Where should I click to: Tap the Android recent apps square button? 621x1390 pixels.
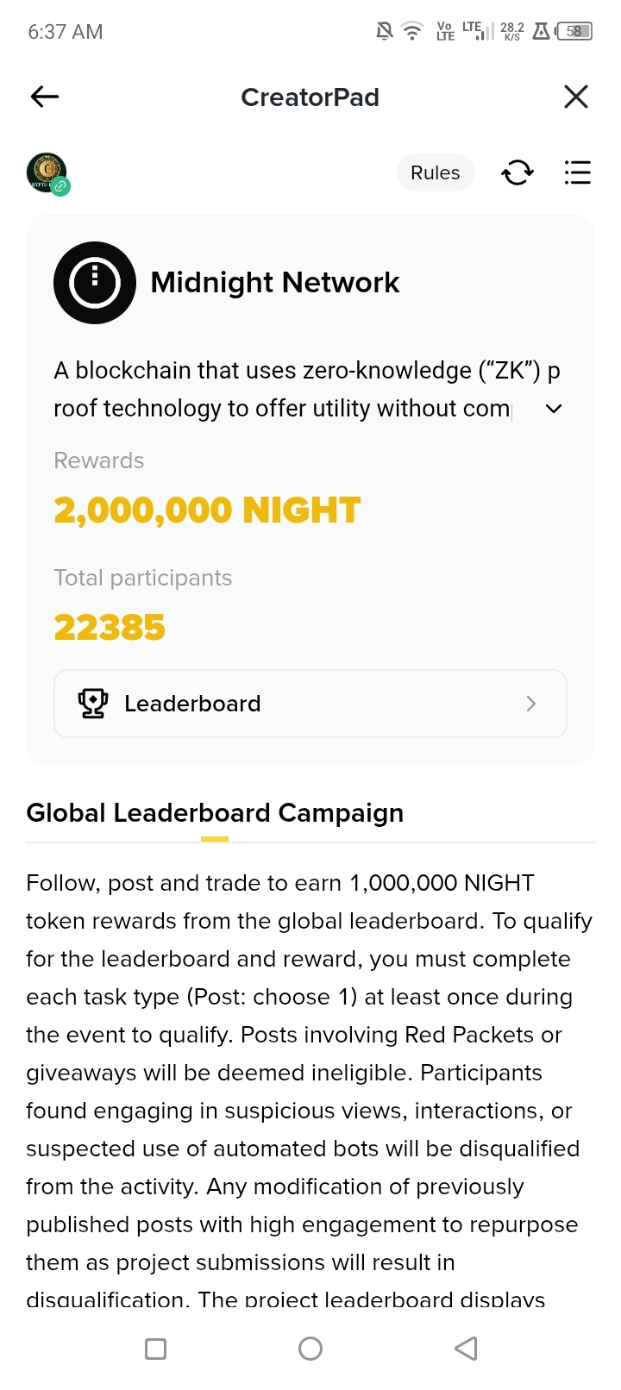click(156, 1349)
